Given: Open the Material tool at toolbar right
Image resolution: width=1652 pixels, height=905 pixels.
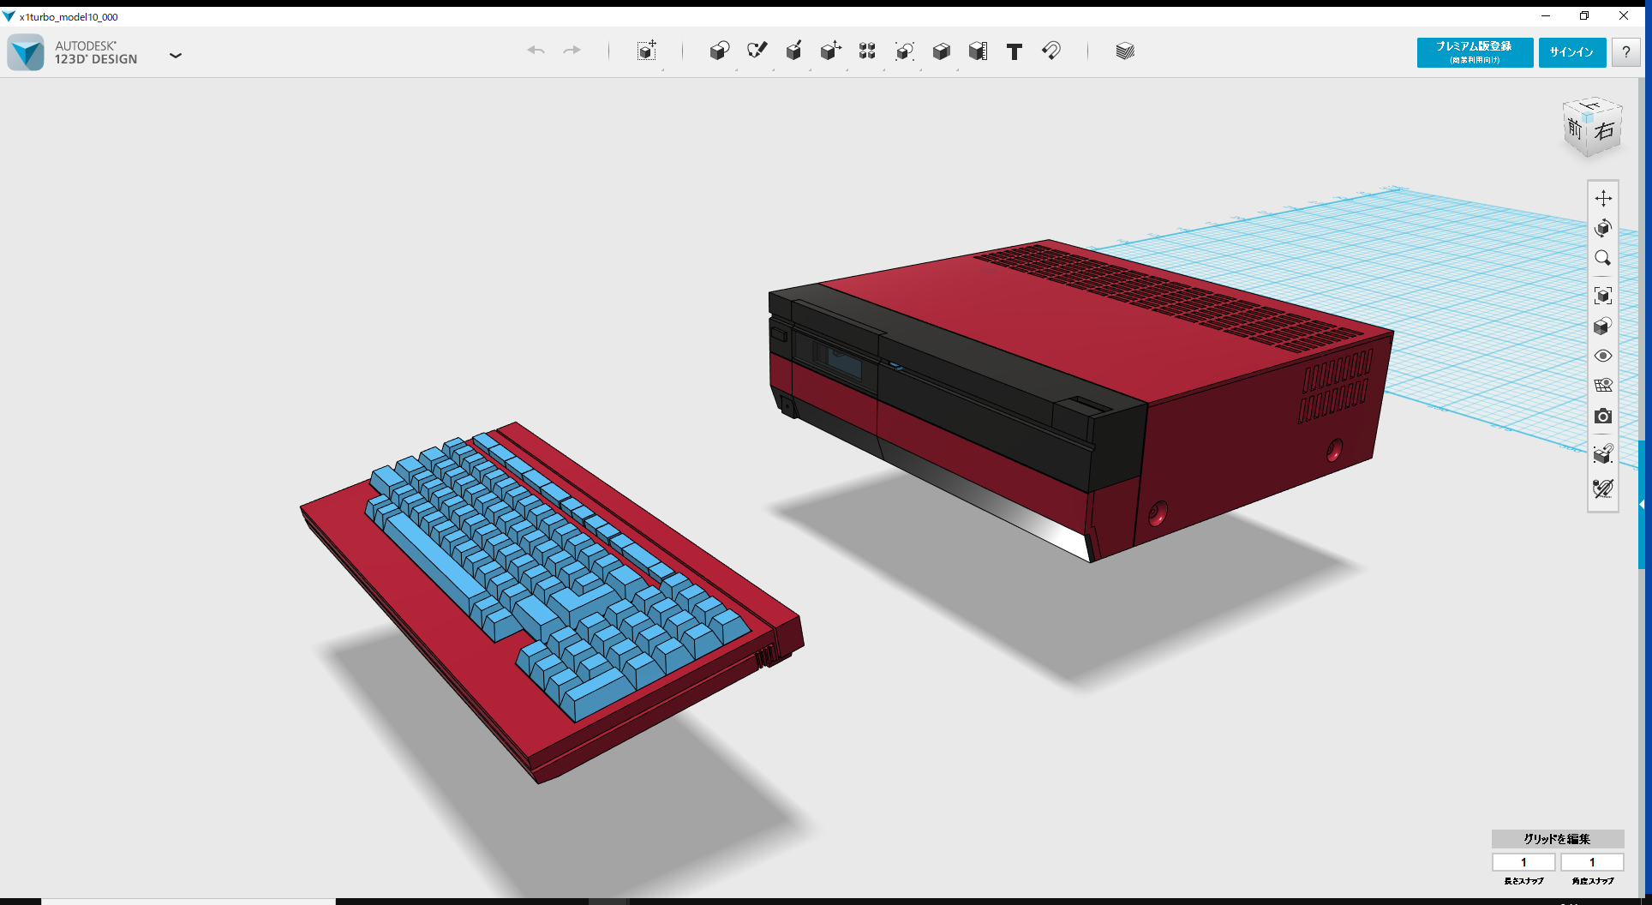Looking at the screenshot, I should pos(1125,51).
